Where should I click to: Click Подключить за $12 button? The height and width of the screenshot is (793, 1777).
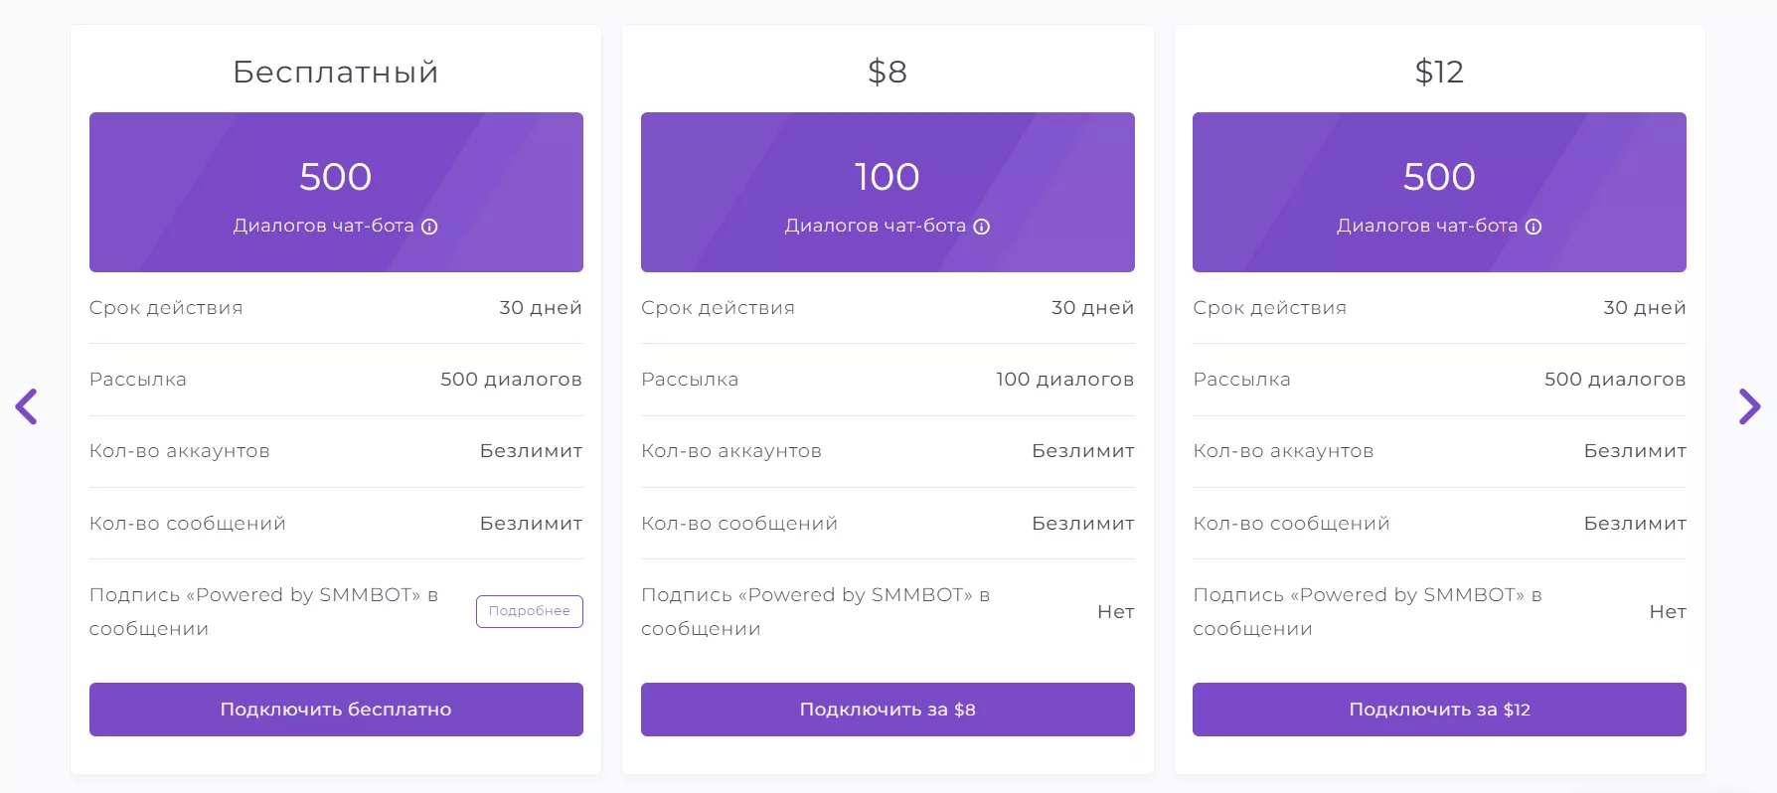[x=1440, y=710]
